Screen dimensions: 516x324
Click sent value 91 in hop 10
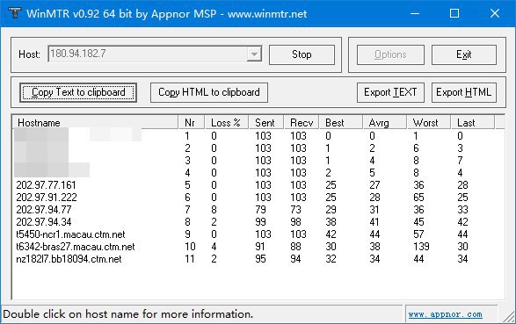(x=260, y=247)
